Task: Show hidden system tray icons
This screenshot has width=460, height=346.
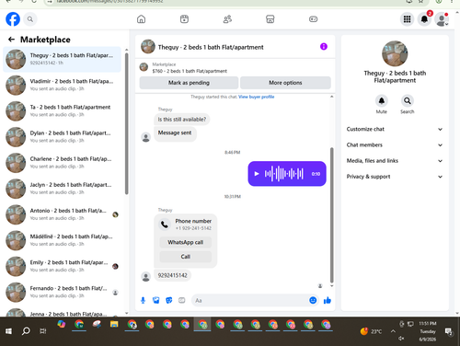Action: point(393,331)
